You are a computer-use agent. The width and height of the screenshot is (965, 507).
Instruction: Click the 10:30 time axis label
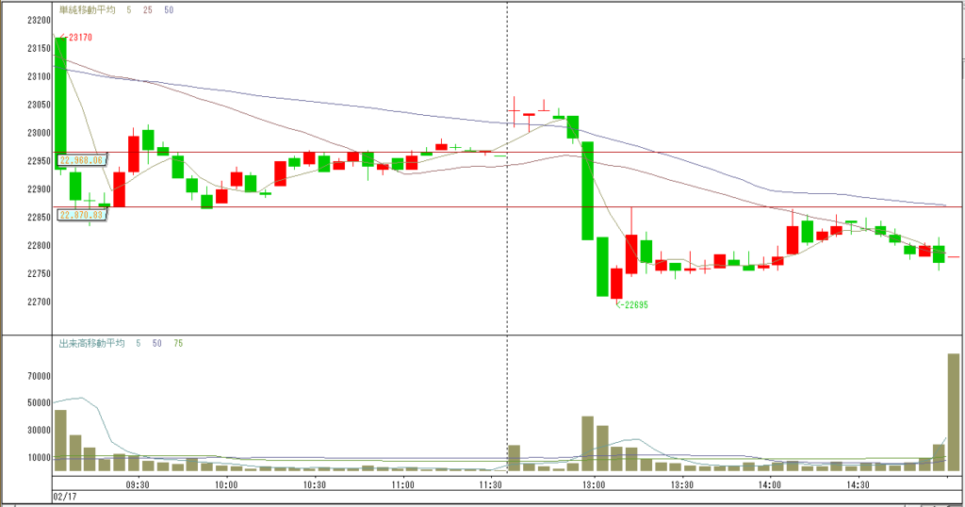315,484
